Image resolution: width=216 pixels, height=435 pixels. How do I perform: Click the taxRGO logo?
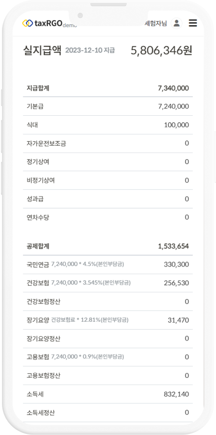tap(49, 23)
